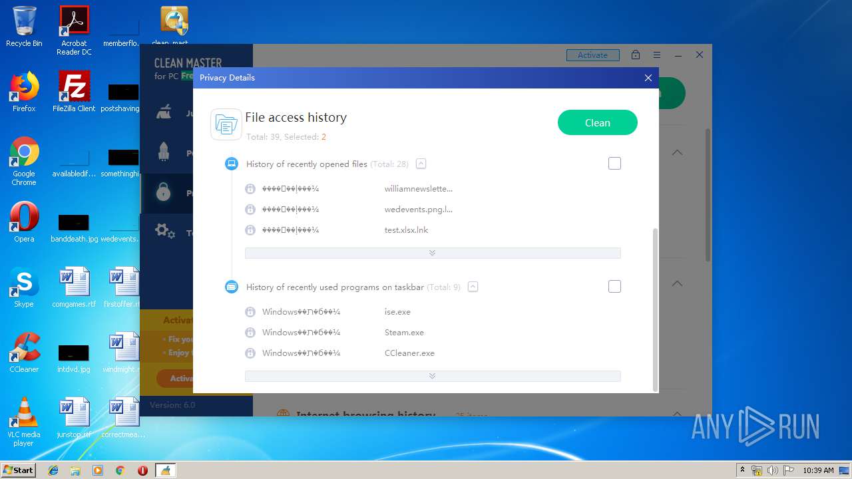Open PC Boost rocket tab in sidebar
Screen dimensions: 852x479
166,152
